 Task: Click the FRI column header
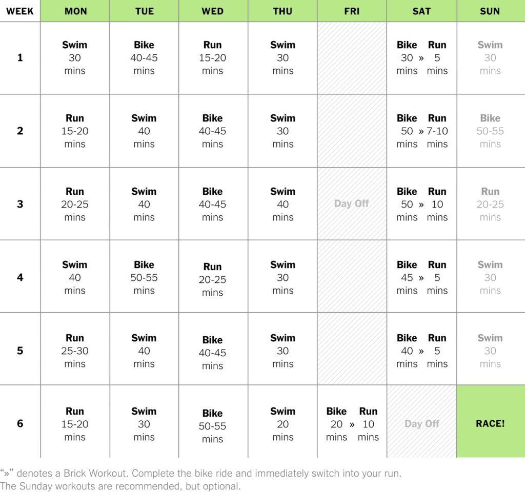pos(352,11)
